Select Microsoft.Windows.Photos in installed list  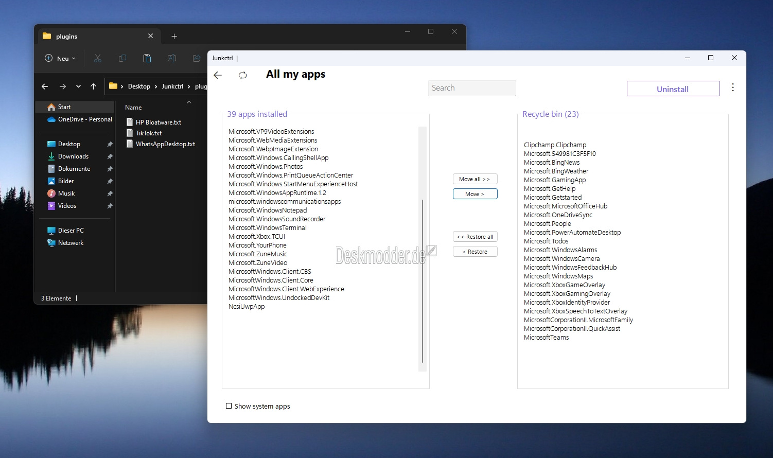[266, 167]
